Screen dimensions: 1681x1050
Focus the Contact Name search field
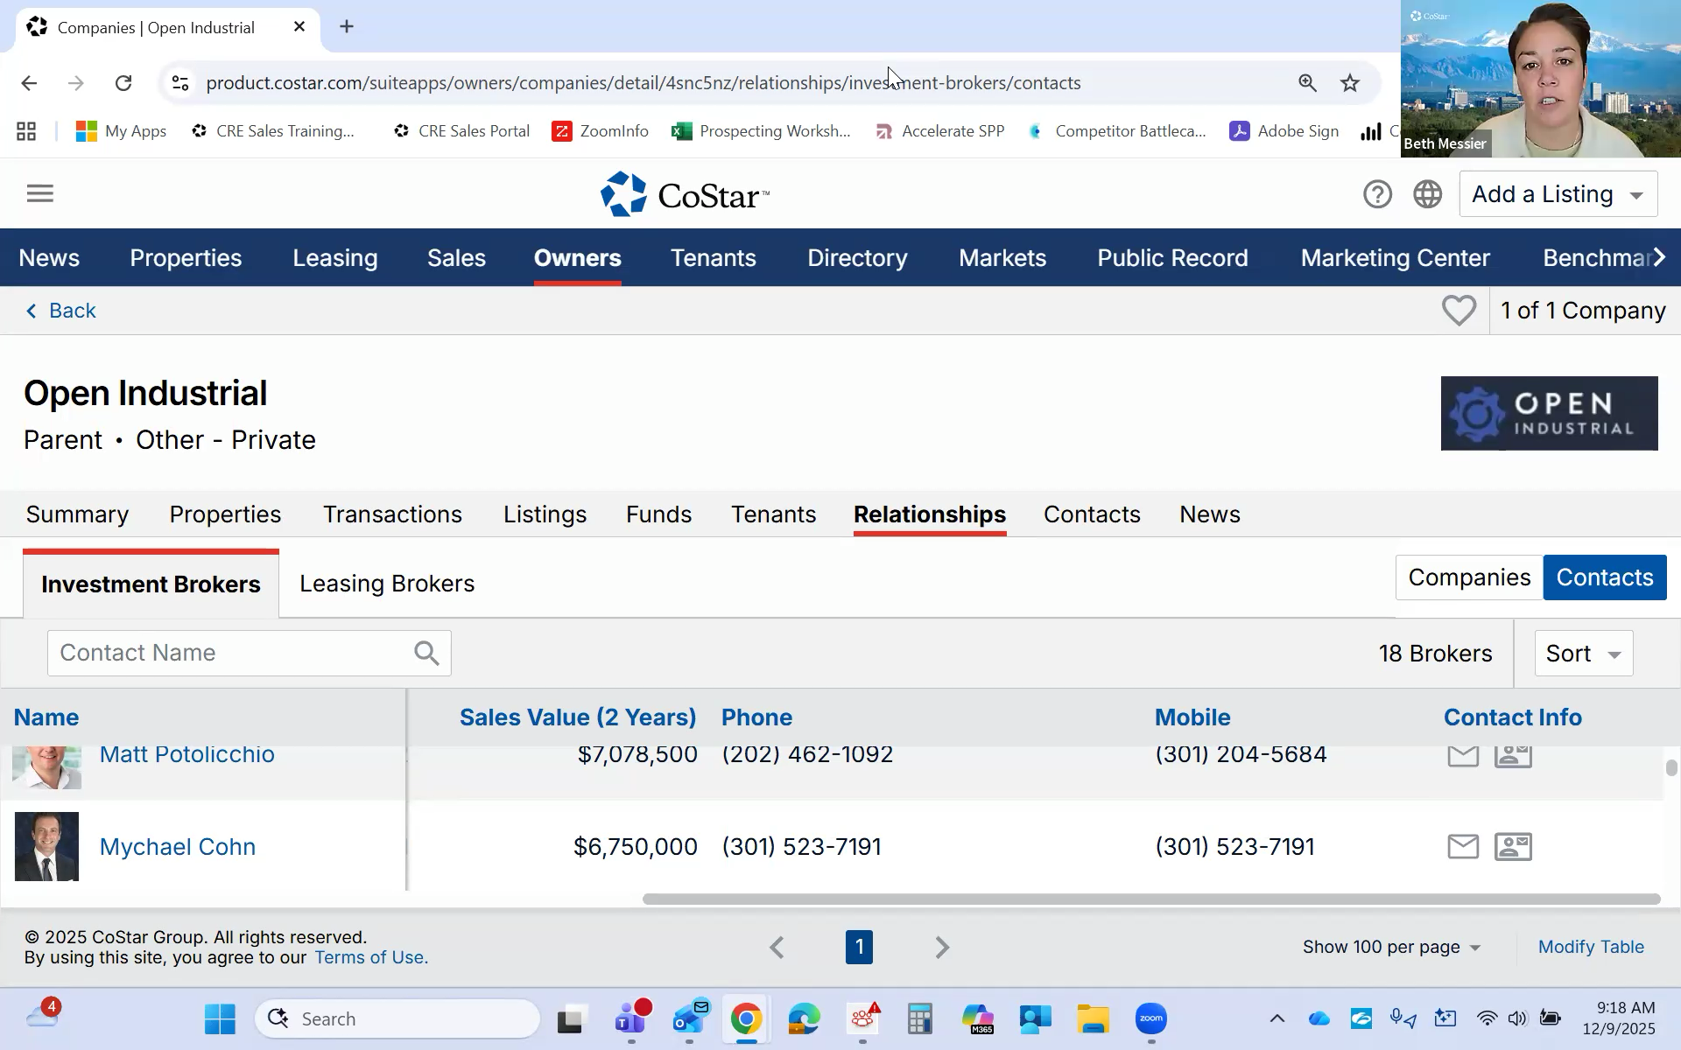pyautogui.click(x=250, y=653)
